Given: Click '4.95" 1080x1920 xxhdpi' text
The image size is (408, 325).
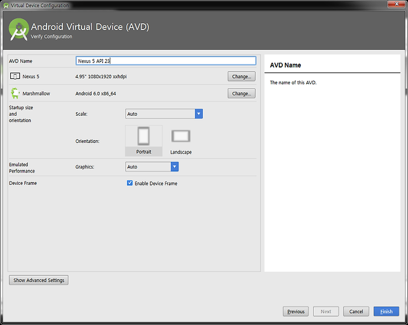Looking at the screenshot, I should pyautogui.click(x=101, y=77).
